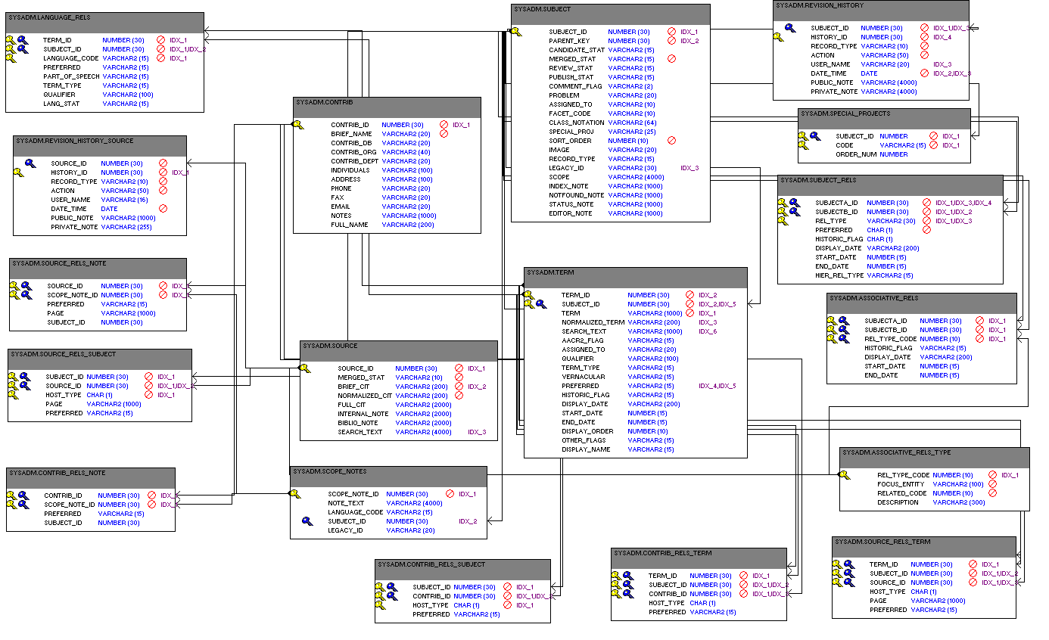Click the SYSADM.SPECIAL_PROJECTS table header
Image resolution: width=1049 pixels, height=640 pixels.
pos(884,118)
